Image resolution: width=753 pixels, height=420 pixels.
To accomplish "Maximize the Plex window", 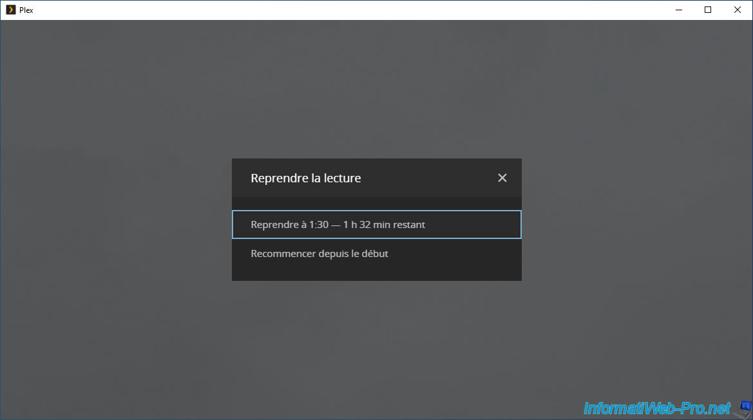I will pos(708,10).
